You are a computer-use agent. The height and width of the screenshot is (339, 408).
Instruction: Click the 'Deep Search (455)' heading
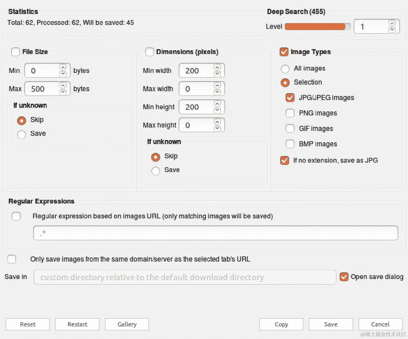coord(296,12)
